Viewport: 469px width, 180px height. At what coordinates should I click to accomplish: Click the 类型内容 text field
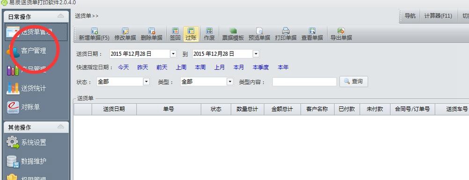[x=305, y=82]
